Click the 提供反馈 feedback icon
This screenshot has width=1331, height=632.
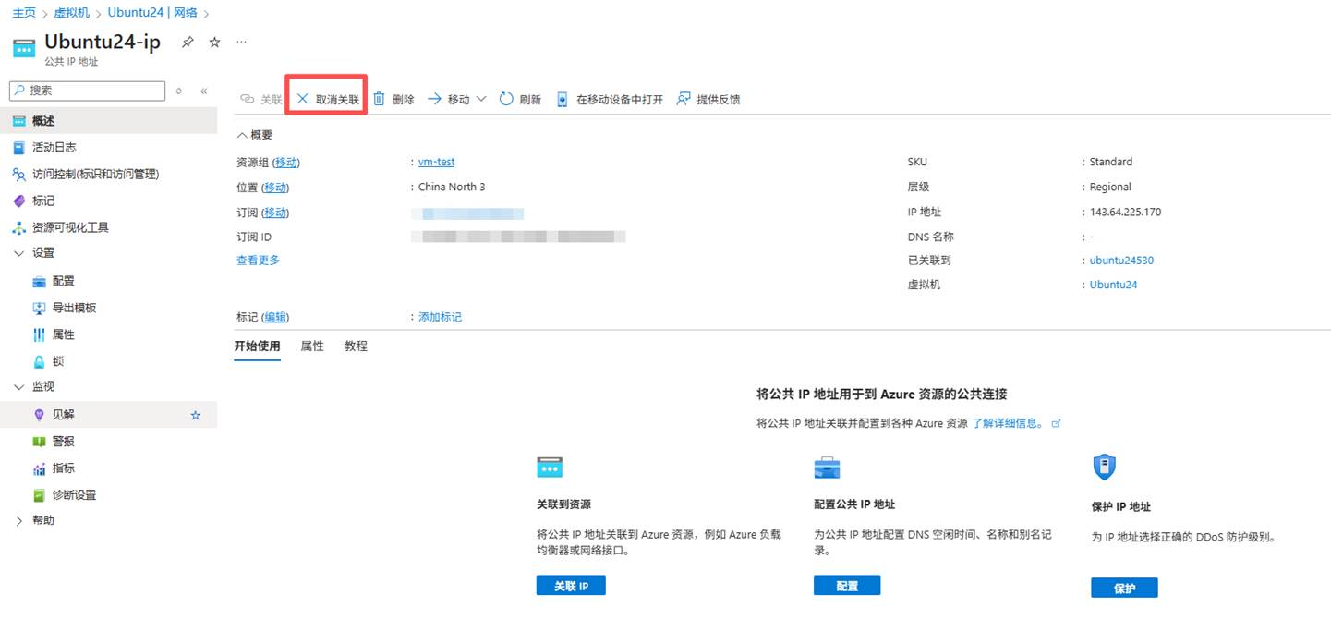[684, 99]
